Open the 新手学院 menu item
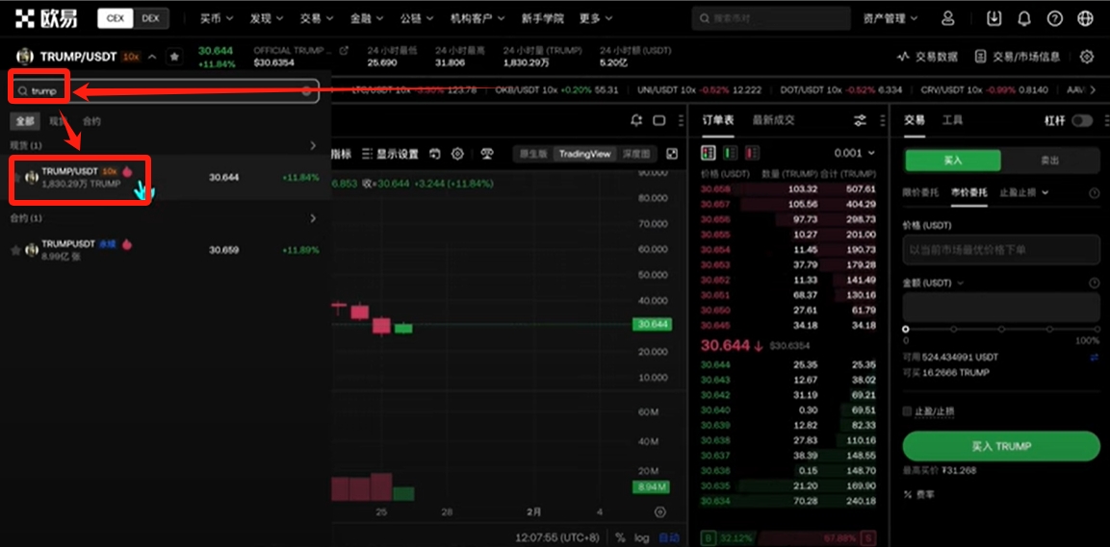The image size is (1110, 547). tap(542, 18)
